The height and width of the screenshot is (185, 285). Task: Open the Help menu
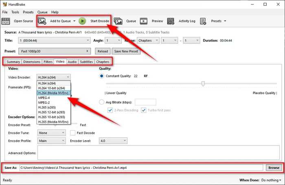pyautogui.click(x=55, y=12)
